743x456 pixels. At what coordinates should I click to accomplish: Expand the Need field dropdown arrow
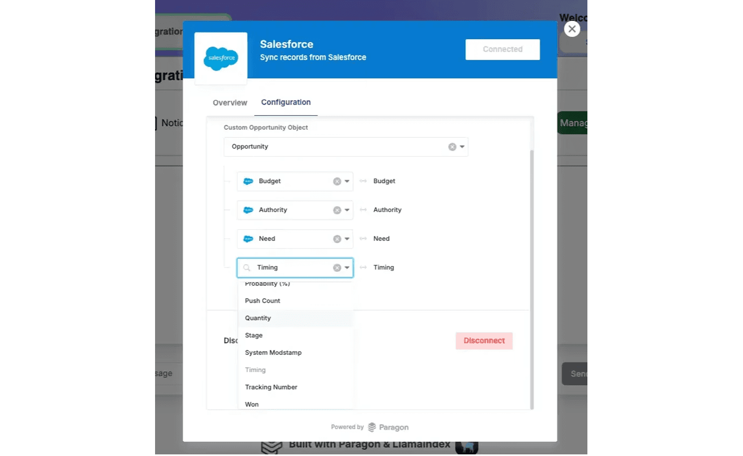pos(347,239)
